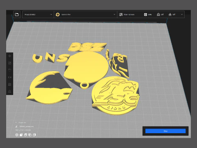Select the ZSC Lions round logo model

point(116,96)
